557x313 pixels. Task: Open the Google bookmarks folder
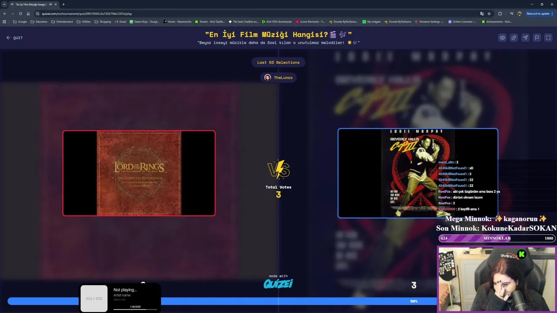(x=20, y=22)
